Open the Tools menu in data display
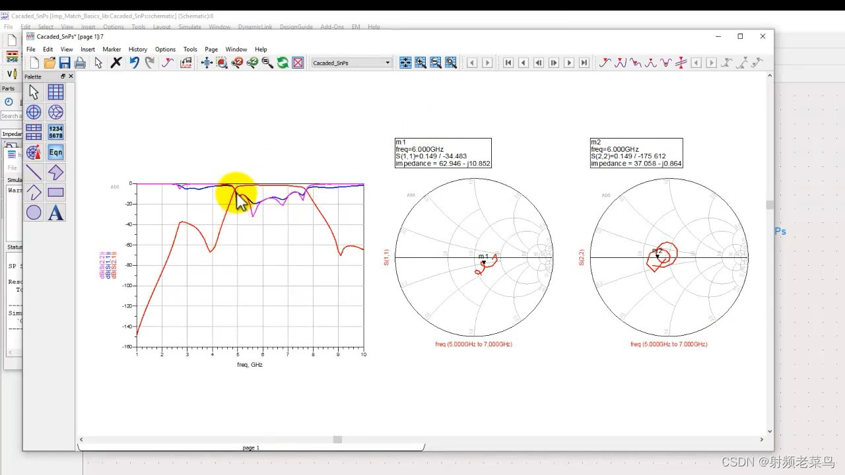845x475 pixels. (x=190, y=49)
